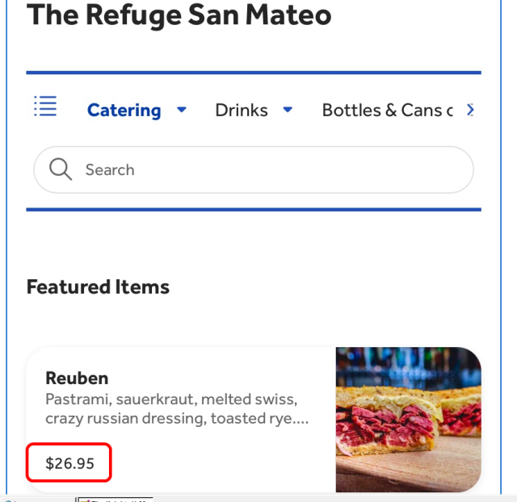Image resolution: width=517 pixels, height=502 pixels.
Task: Click the Reuben item title
Action: 77,378
